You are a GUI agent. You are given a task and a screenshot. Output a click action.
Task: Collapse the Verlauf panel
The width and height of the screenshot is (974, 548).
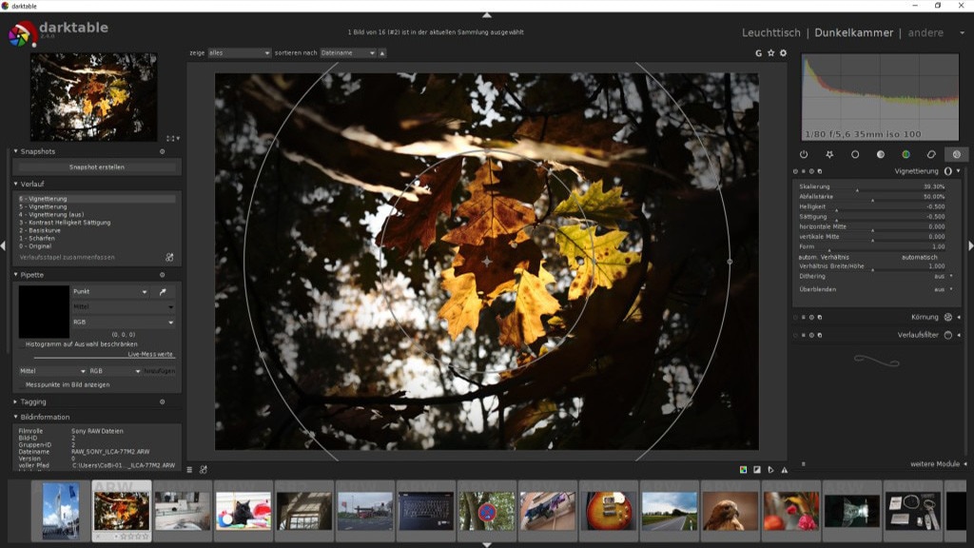(x=15, y=184)
